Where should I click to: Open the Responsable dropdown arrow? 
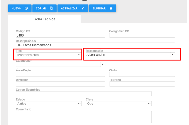pyautogui.click(x=173, y=55)
